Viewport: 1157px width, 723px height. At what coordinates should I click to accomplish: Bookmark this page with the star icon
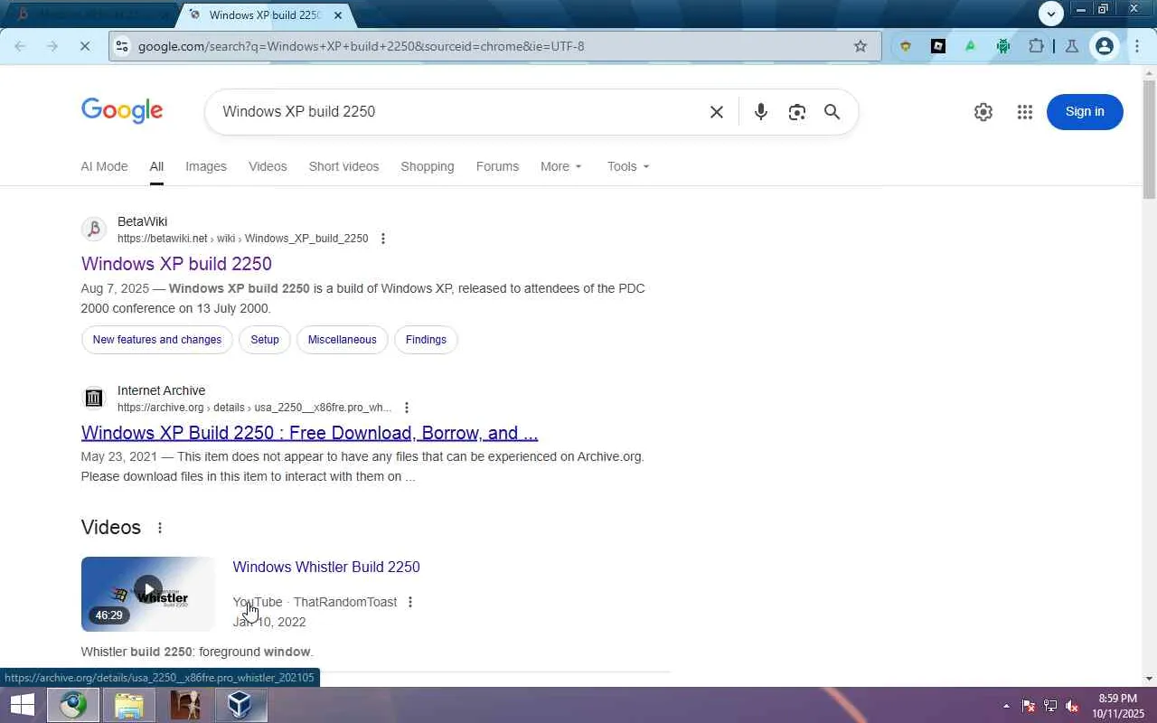point(861,46)
